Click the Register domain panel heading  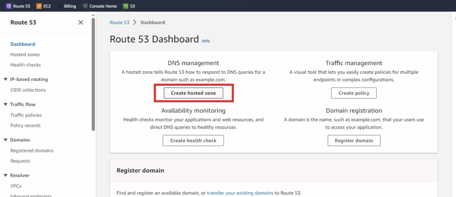140,170
